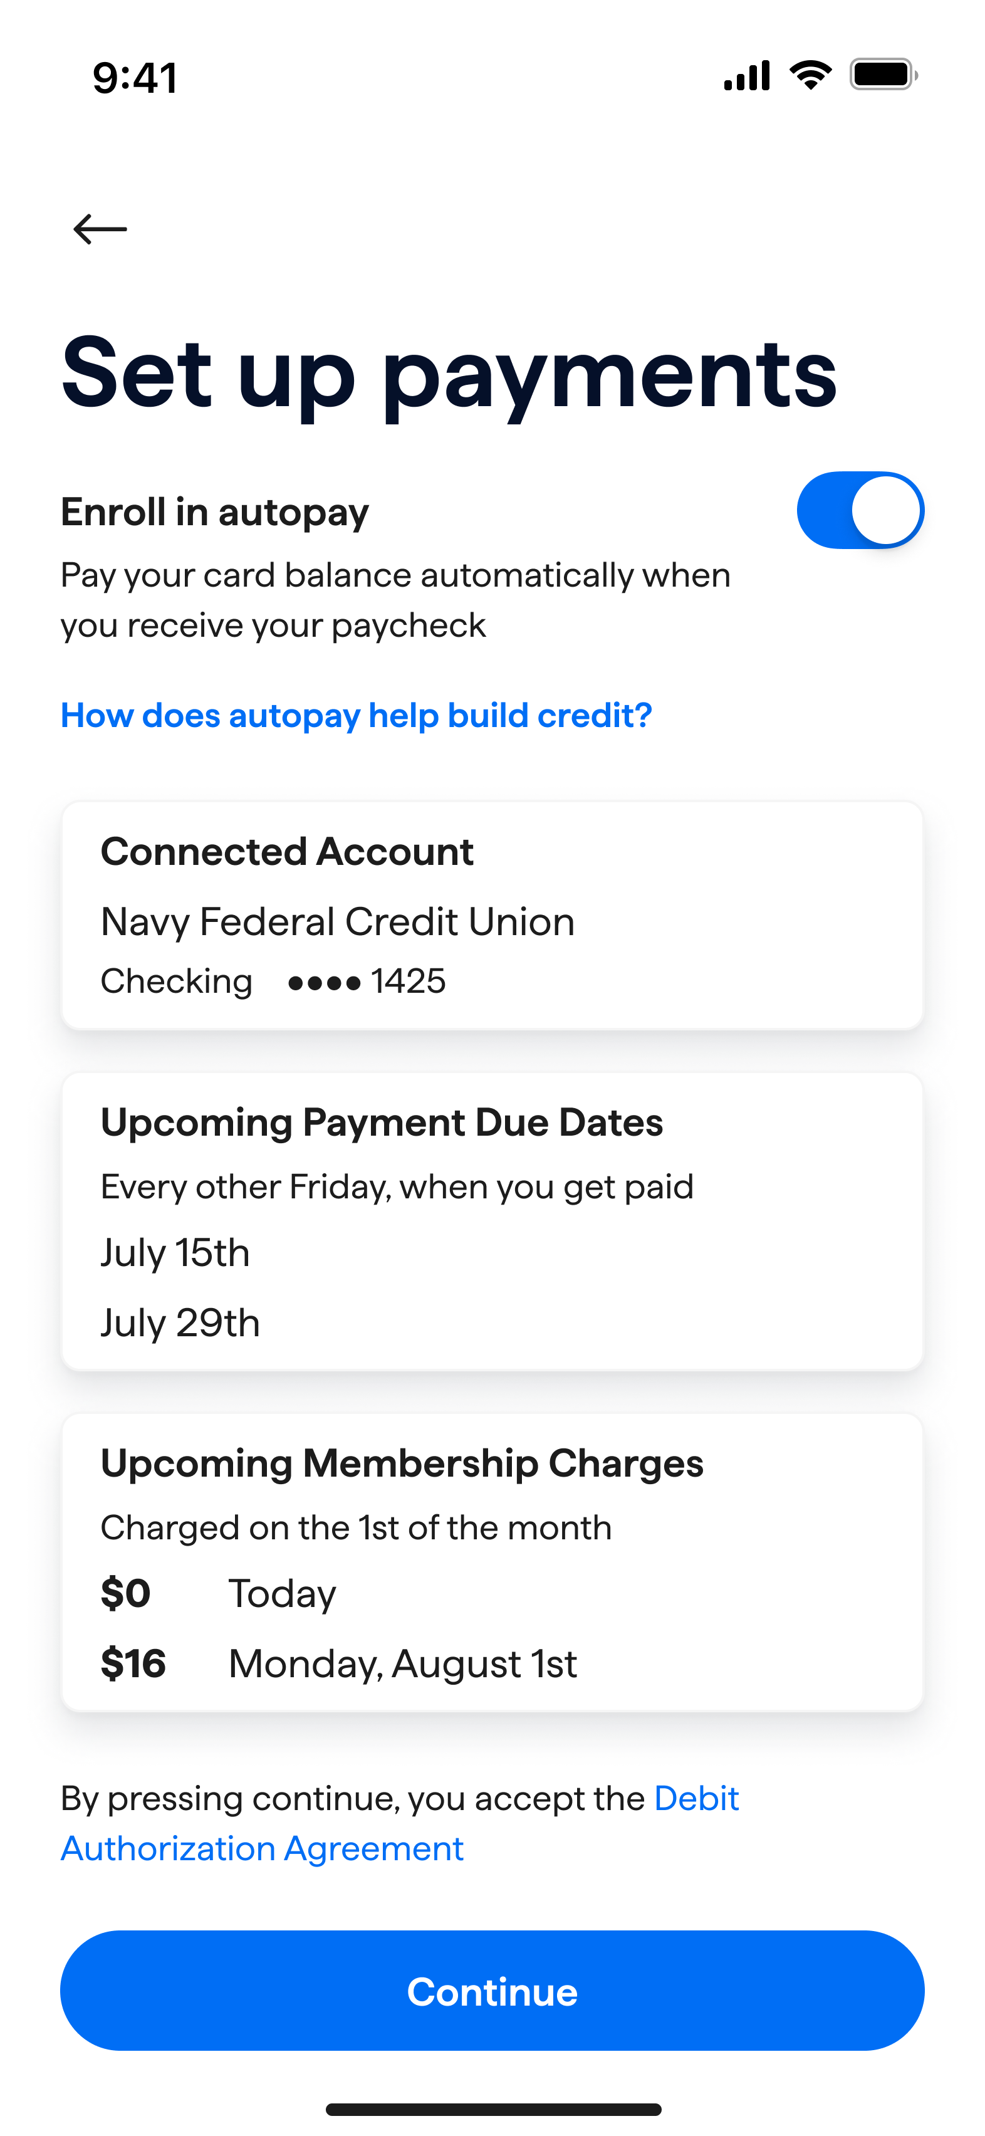Tap the back arrow icon

click(x=100, y=229)
